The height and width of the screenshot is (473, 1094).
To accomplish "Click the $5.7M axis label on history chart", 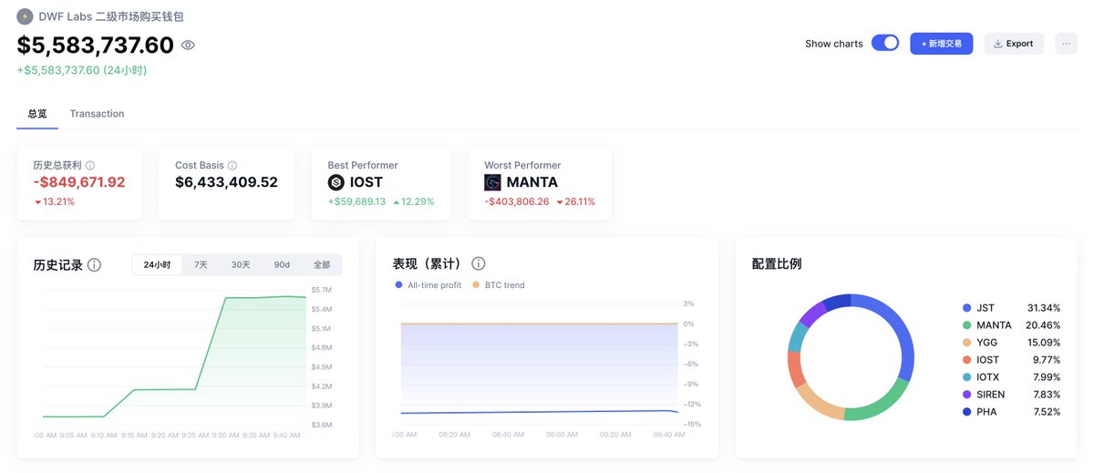I will click(x=321, y=290).
